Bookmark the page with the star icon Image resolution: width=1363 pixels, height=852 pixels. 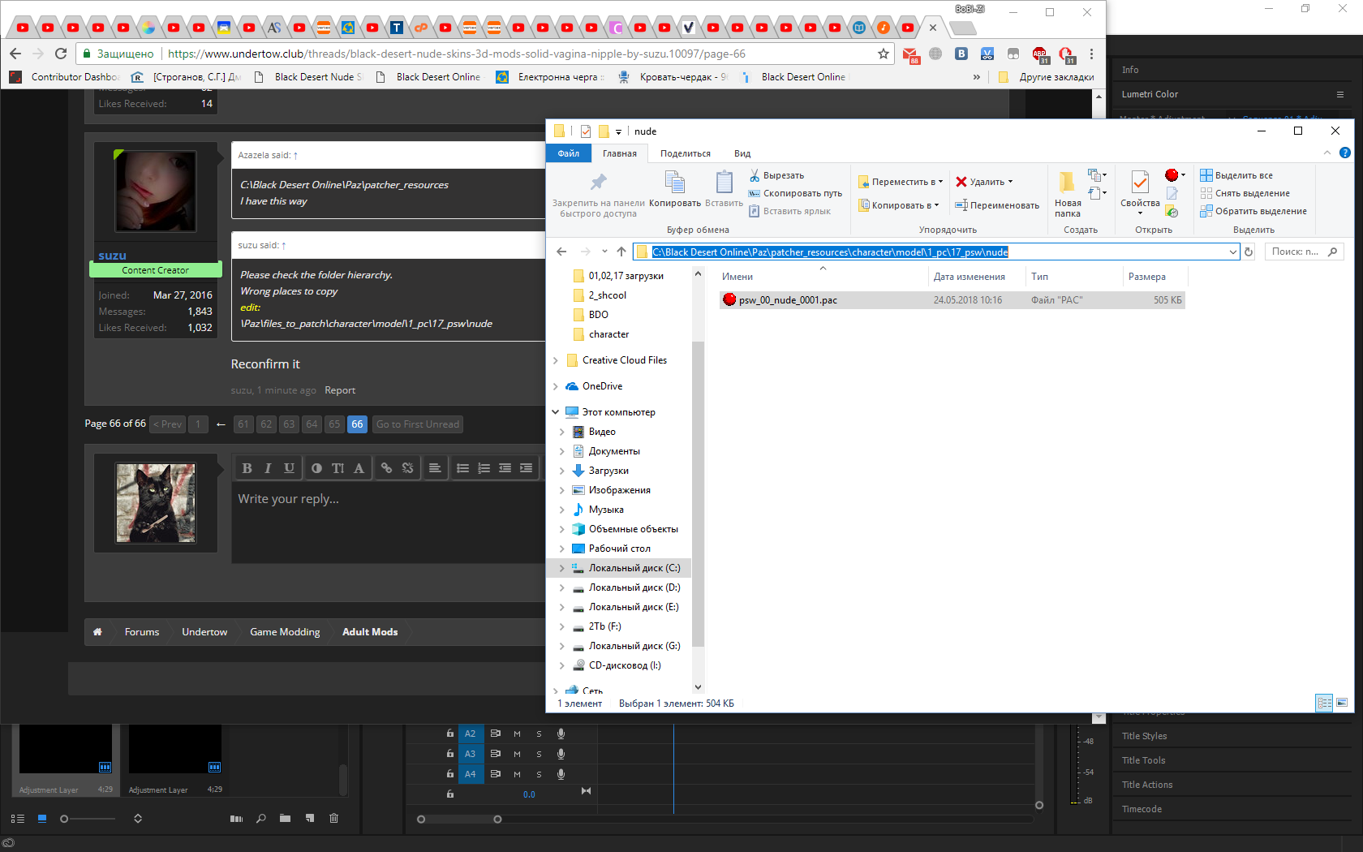[x=884, y=54]
